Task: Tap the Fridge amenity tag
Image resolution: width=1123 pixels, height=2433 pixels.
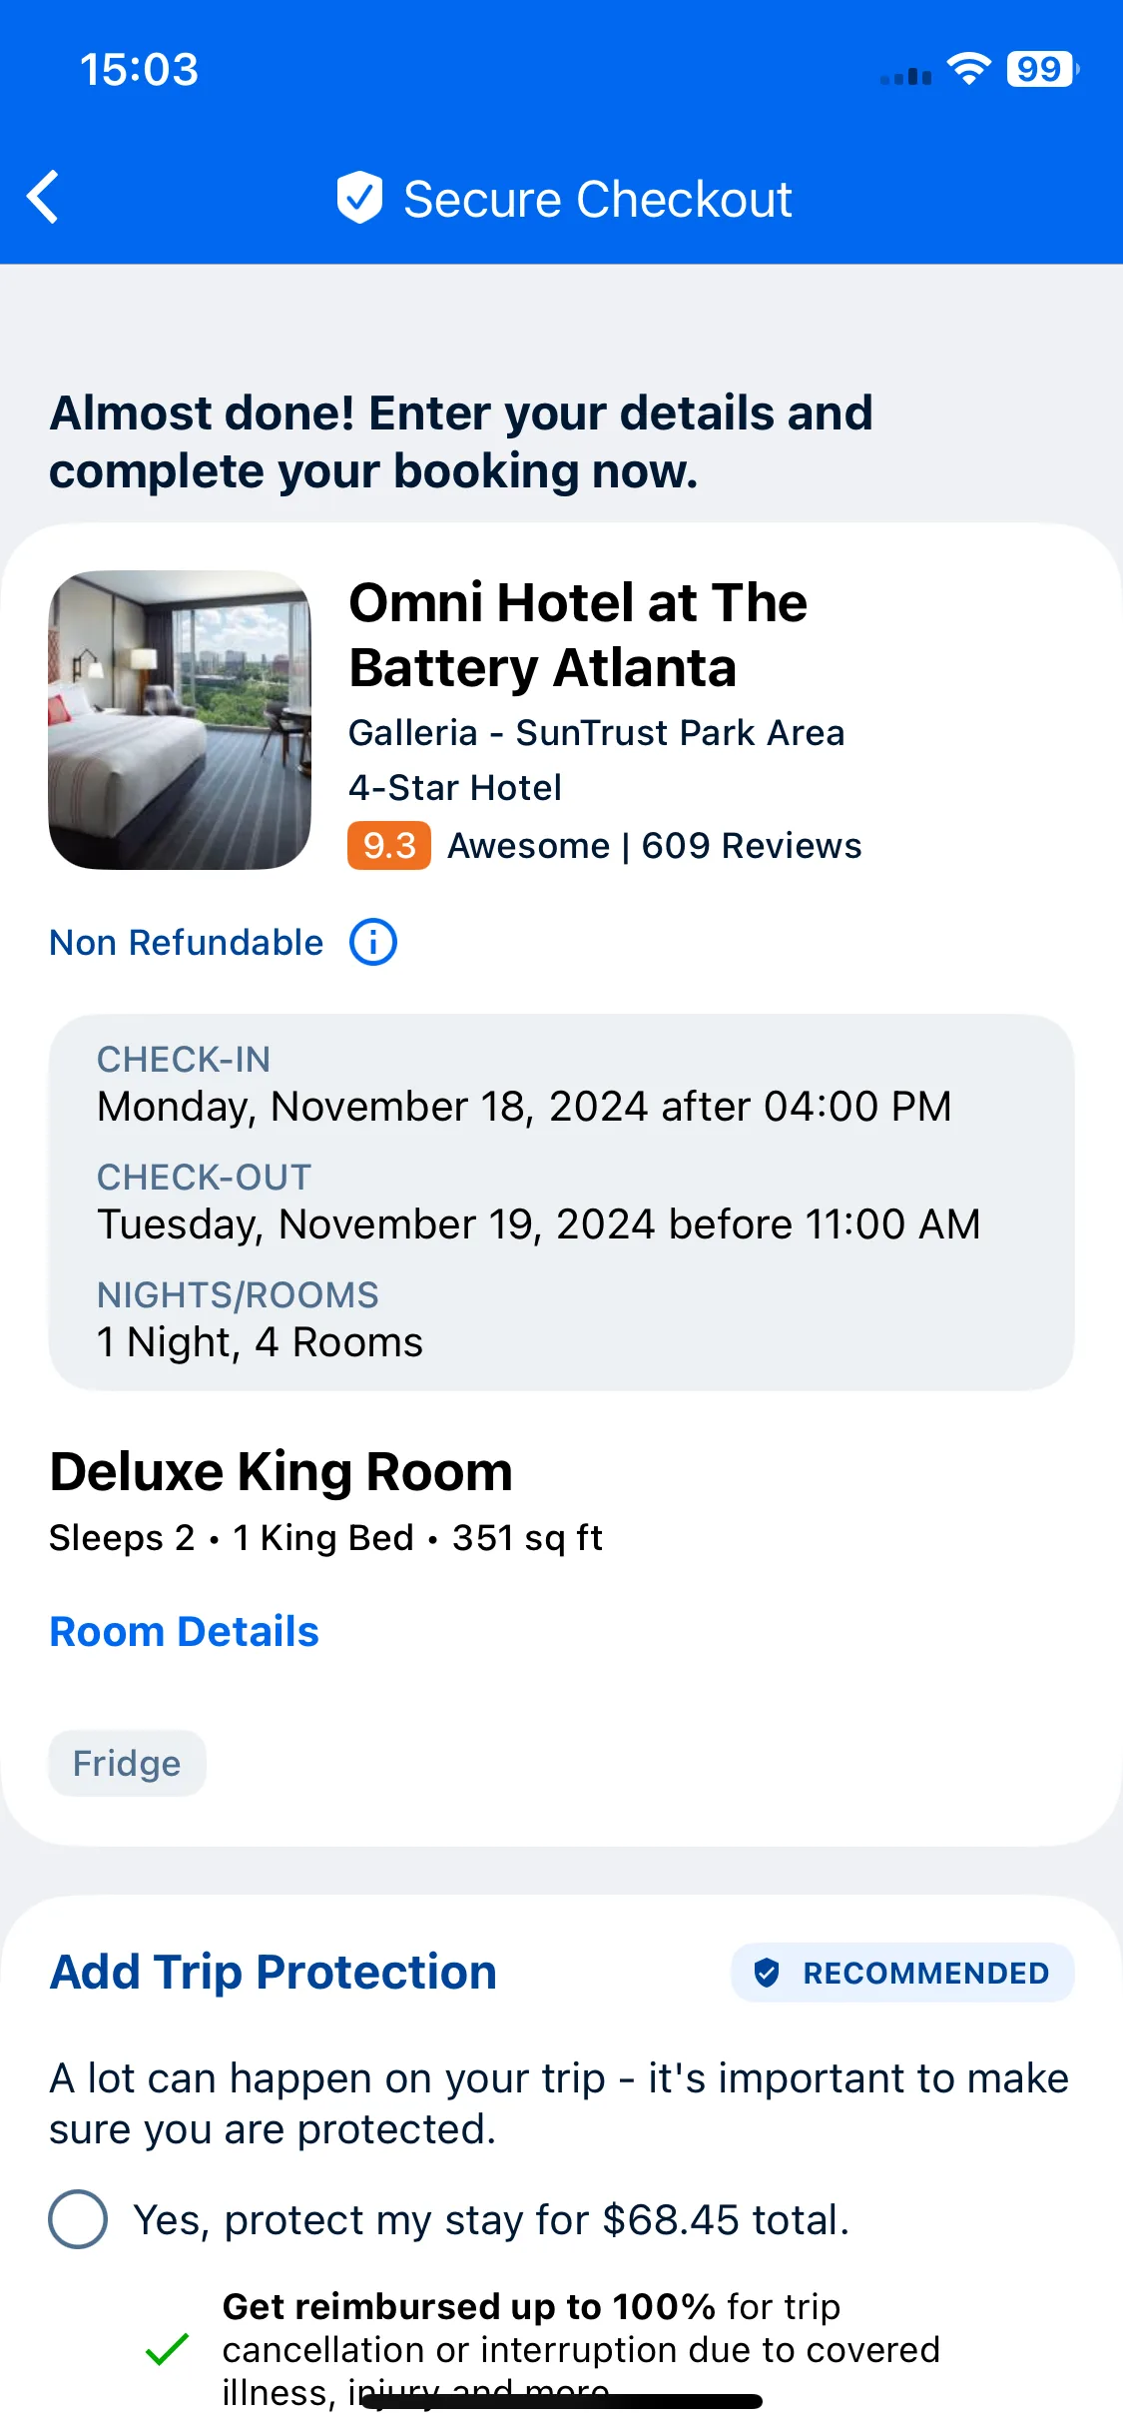Action: pyautogui.click(x=127, y=1763)
